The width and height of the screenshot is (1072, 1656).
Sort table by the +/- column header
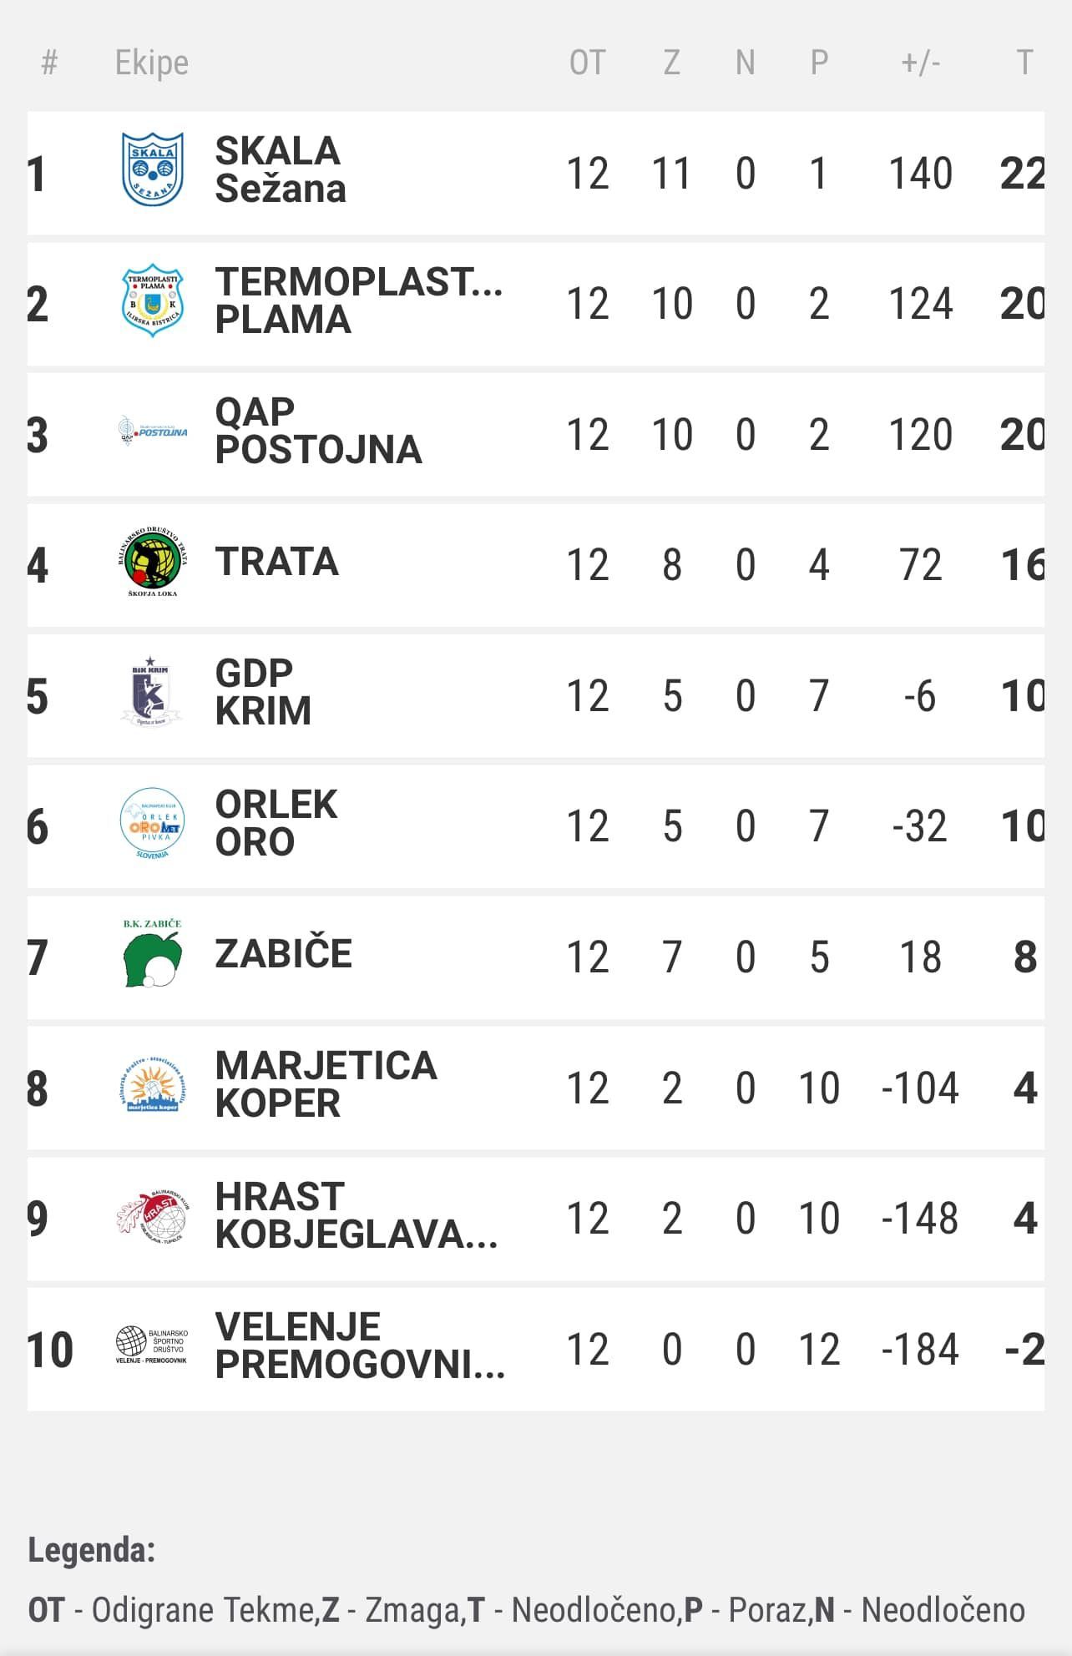pos(920,63)
